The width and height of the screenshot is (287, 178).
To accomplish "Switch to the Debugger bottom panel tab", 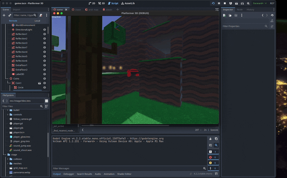I will tap(69, 174).
